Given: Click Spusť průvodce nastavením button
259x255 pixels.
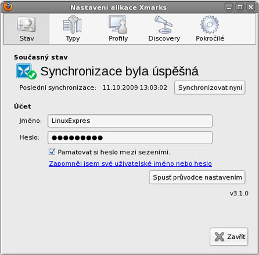Looking at the screenshot, I should pos(197,177).
